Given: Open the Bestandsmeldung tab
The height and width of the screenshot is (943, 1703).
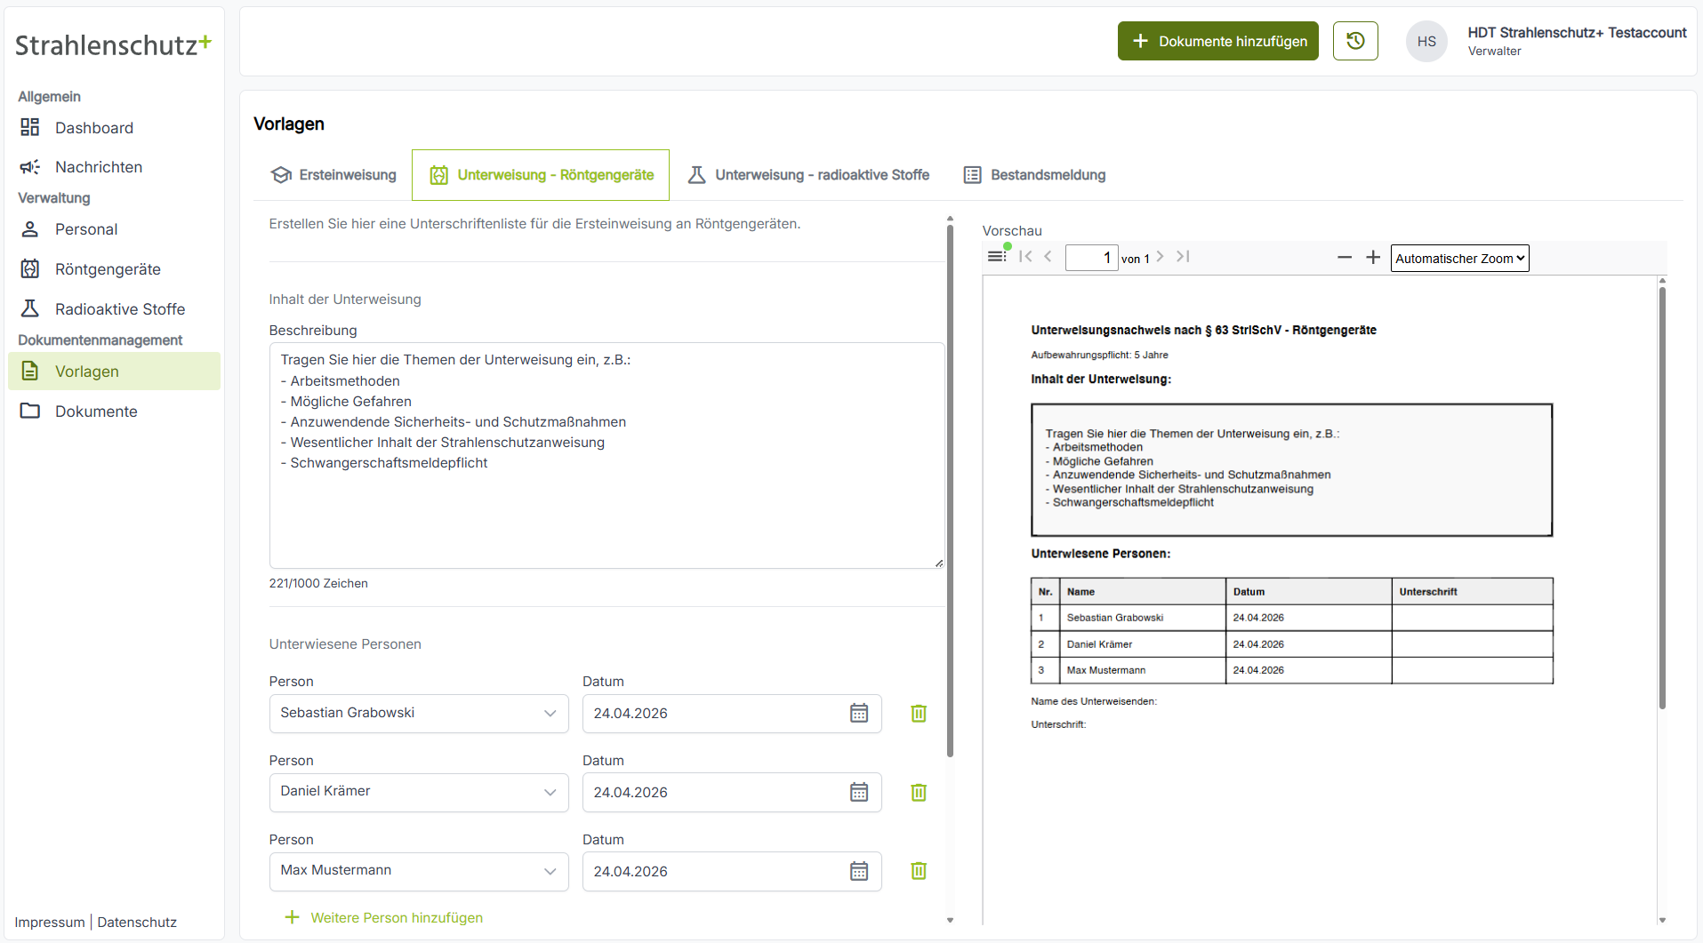Looking at the screenshot, I should pyautogui.click(x=1035, y=175).
